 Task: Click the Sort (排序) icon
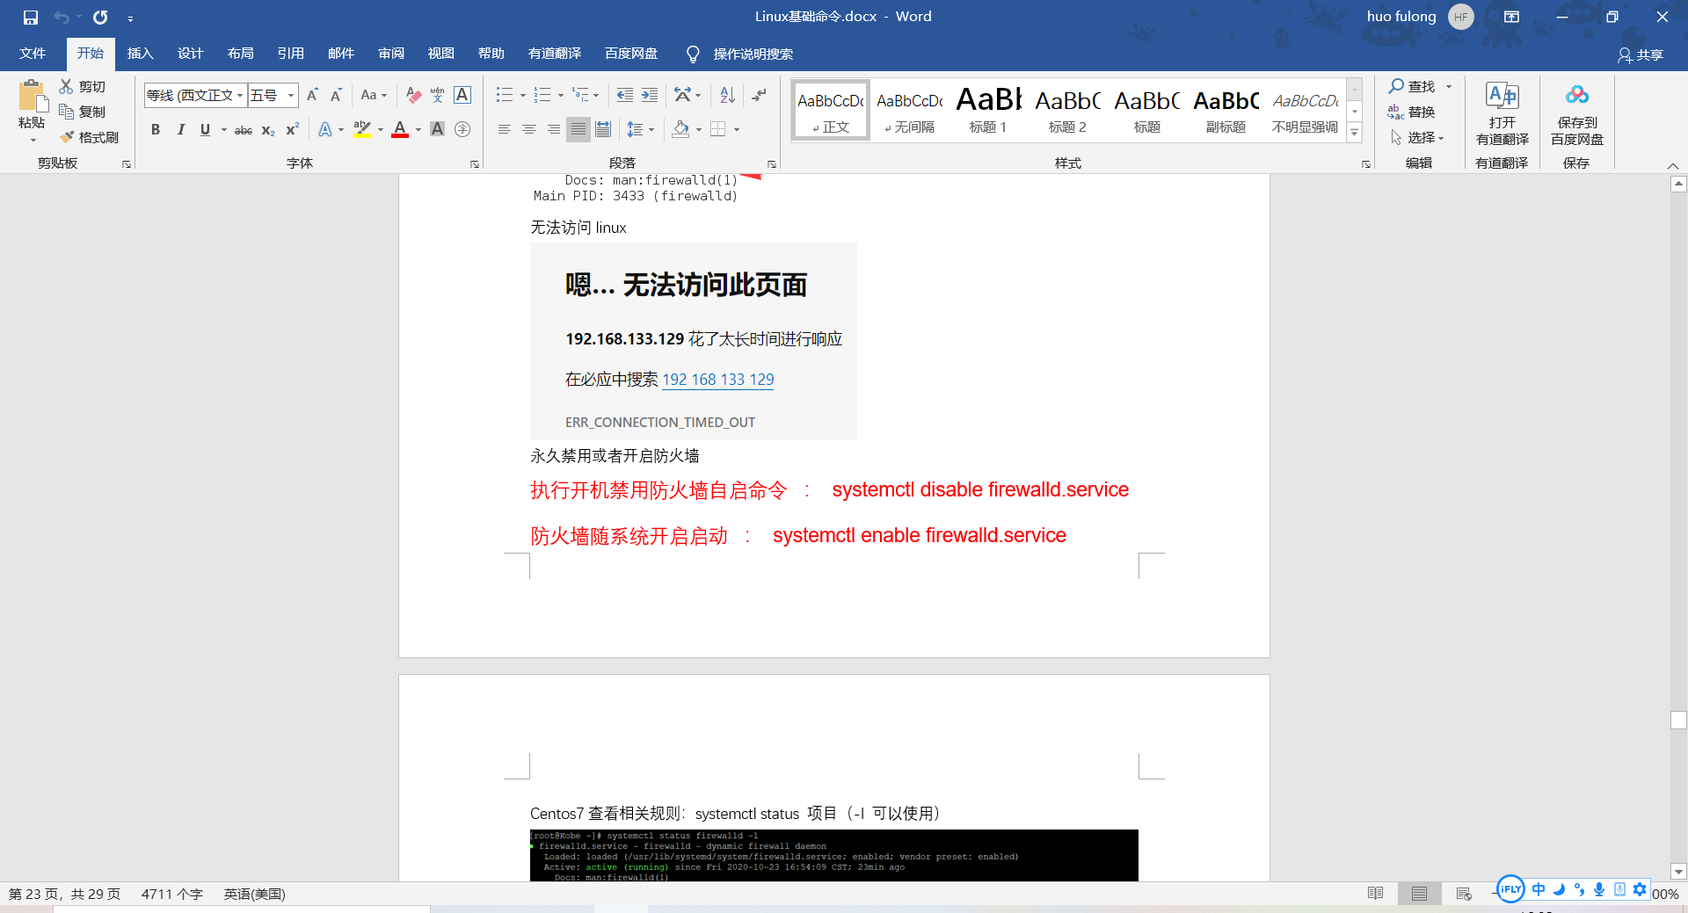725,94
